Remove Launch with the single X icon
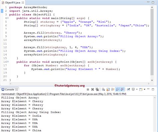 [x=92, y=89]
